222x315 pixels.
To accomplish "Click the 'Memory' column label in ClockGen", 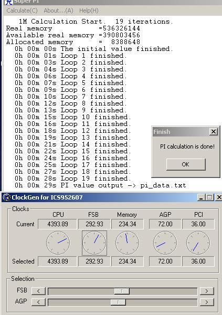I will tap(127, 215).
